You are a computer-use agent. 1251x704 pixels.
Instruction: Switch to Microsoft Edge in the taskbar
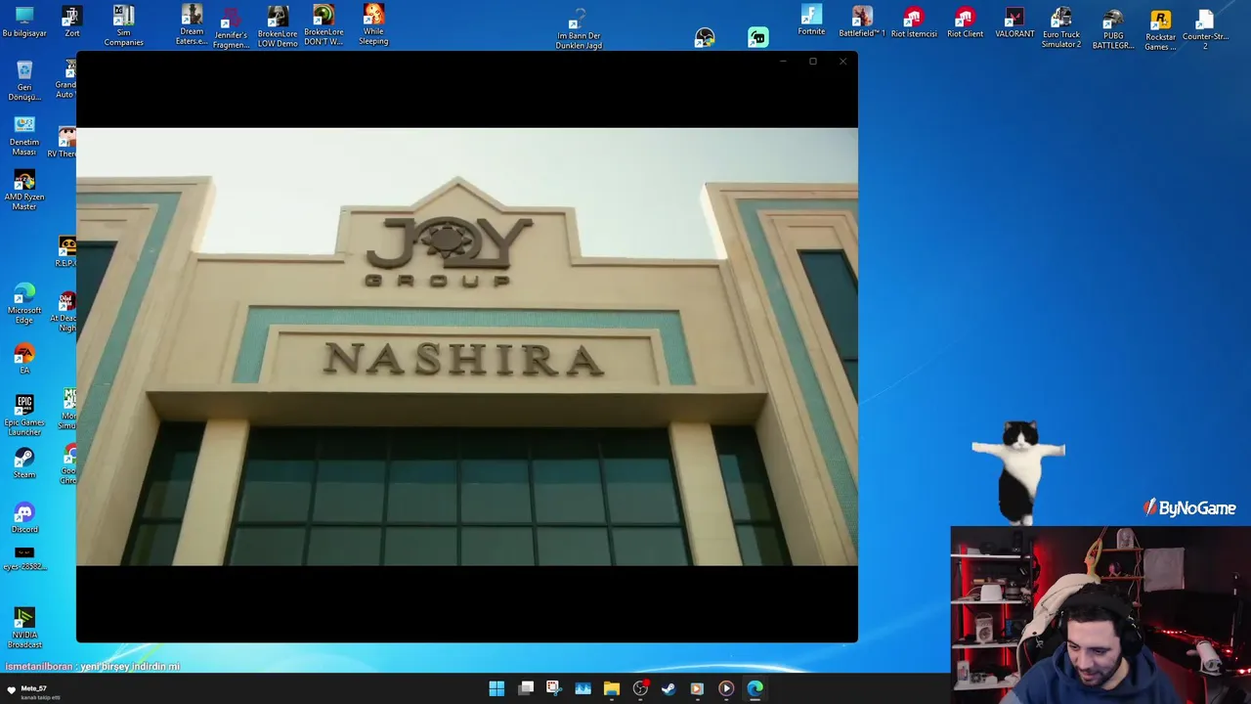point(755,688)
